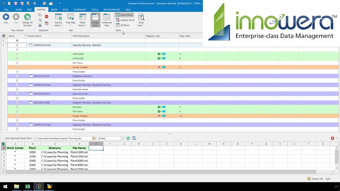The image size is (340, 191).
Task: Click the quick access stop icon
Action: click(x=44, y=3)
